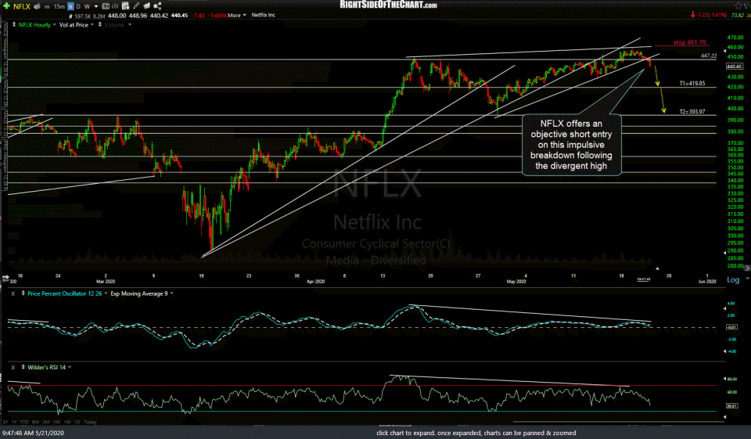This screenshot has height=439, width=751.
Task: Select the 1D time span
Action: coord(77,423)
